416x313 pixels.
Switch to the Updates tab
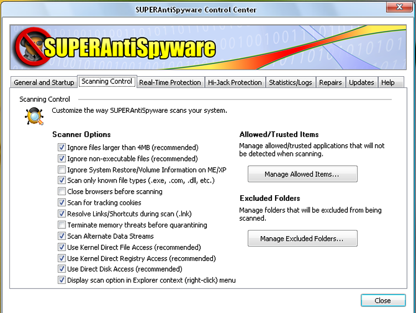click(361, 82)
